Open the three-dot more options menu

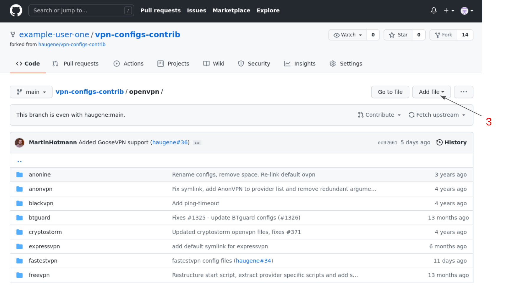point(463,92)
